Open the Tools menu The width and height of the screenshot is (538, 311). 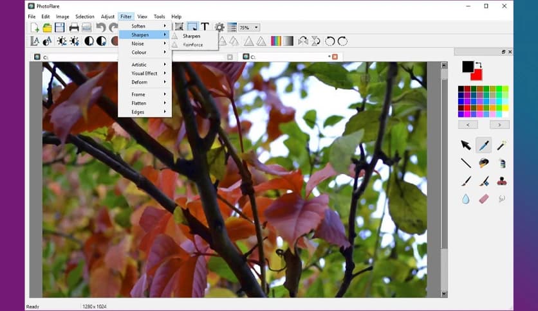tap(159, 17)
